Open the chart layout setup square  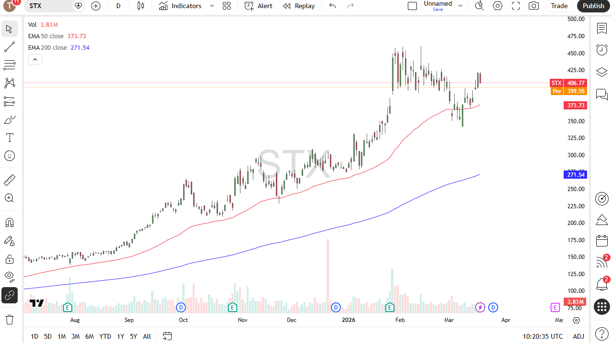click(412, 6)
